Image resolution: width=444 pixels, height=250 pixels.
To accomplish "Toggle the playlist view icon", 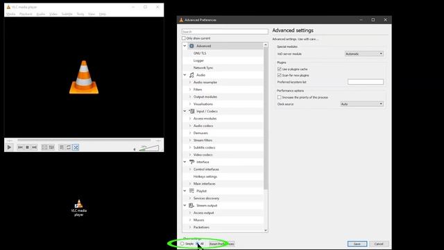I will click(62, 147).
